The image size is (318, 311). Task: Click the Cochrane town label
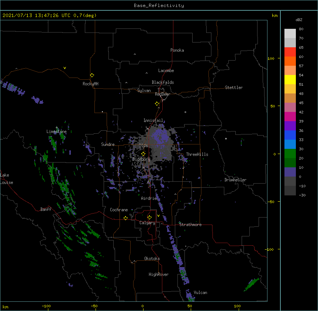coord(119,210)
